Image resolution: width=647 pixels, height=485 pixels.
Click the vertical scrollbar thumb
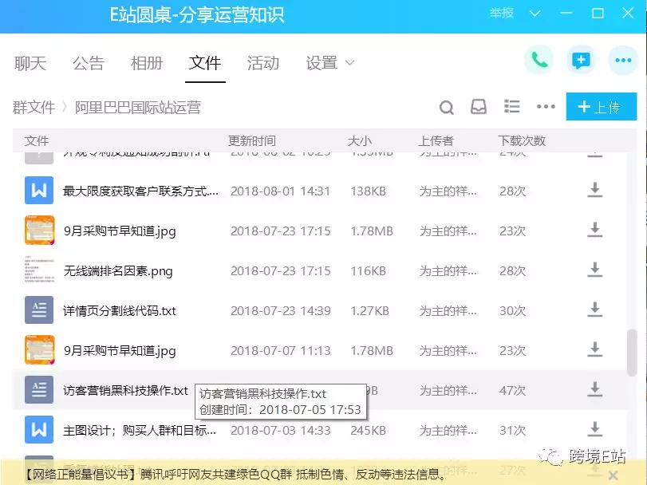tap(632, 353)
